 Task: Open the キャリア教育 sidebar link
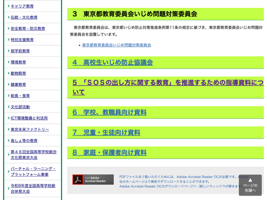coord(22,6)
